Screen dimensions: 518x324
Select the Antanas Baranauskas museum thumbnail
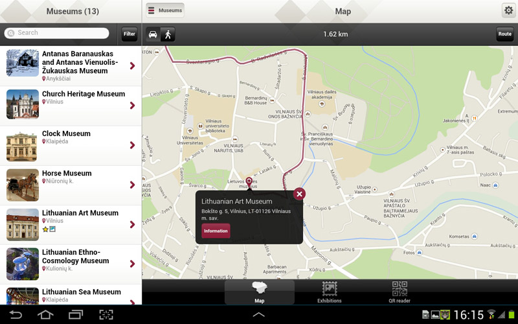(23, 63)
